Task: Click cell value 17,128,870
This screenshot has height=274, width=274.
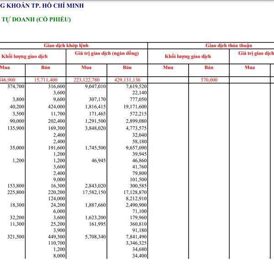Action: pos(135,192)
